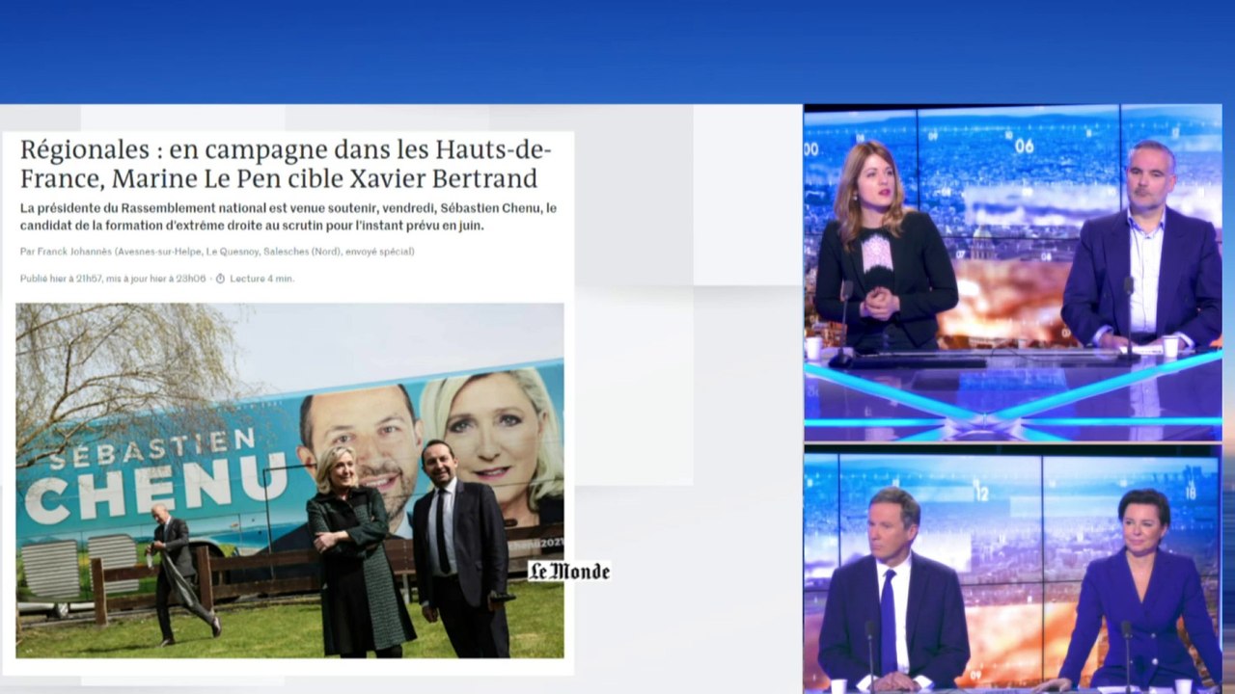Click the 'Lecture 4 min.' reading time text
Image resolution: width=1235 pixels, height=694 pixels.
(261, 279)
